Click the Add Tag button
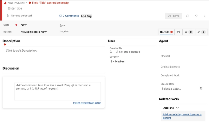 click(86, 16)
